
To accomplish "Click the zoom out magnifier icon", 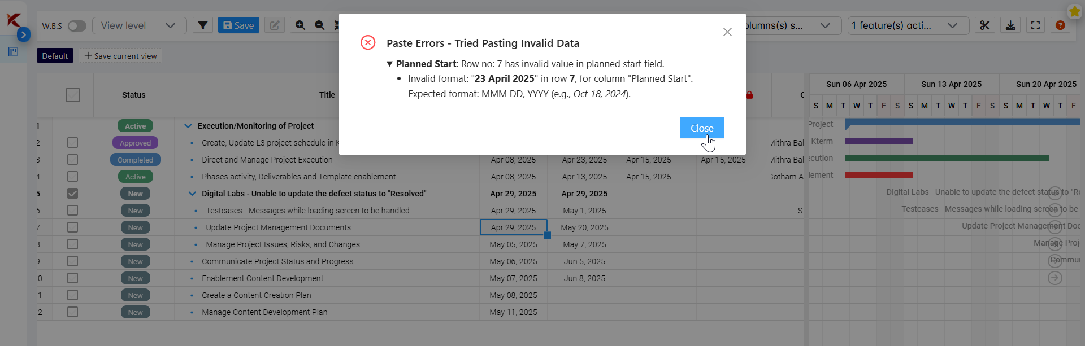I will tap(319, 25).
